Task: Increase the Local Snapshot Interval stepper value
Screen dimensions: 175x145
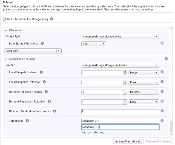Action: [125, 71]
